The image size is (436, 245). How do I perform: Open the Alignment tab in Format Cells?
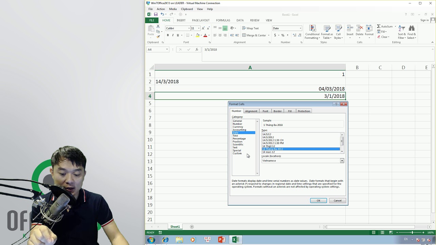click(x=251, y=111)
